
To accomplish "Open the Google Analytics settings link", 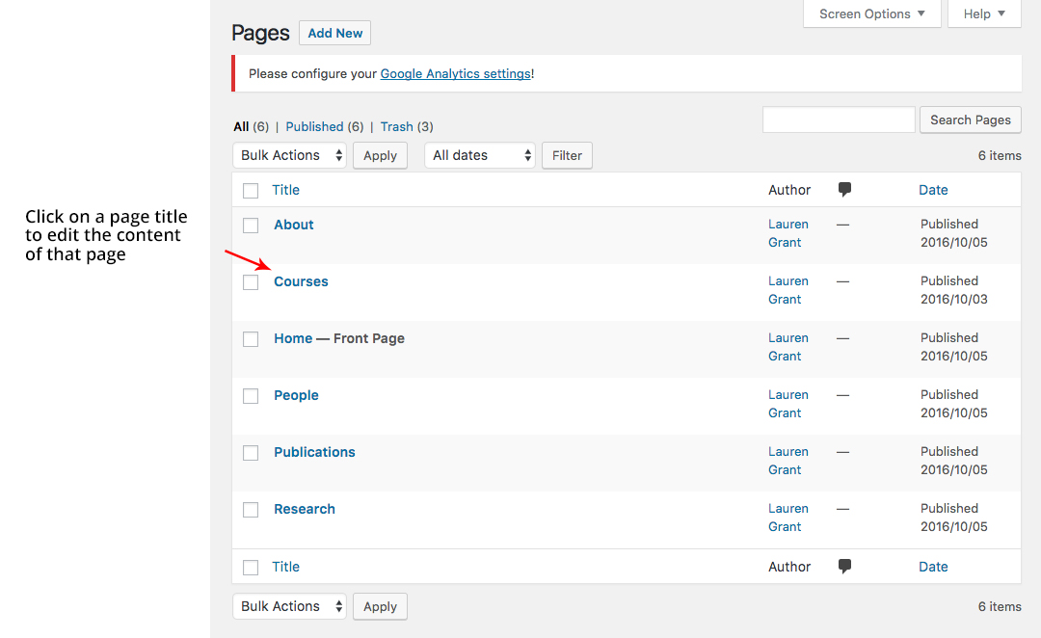I will (455, 73).
